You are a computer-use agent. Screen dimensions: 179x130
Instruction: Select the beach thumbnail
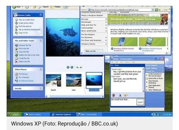[x=53, y=80]
